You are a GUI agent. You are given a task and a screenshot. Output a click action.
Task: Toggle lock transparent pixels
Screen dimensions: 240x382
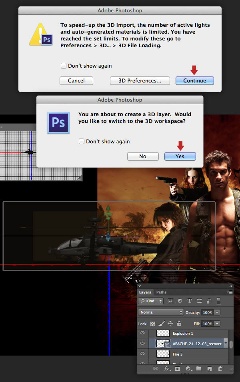pyautogui.click(x=153, y=324)
